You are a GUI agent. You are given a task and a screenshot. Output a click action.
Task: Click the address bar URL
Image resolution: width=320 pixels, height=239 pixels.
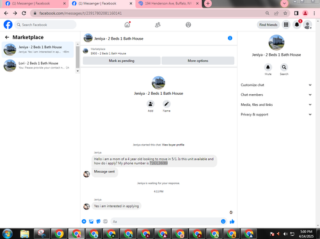click(x=81, y=13)
